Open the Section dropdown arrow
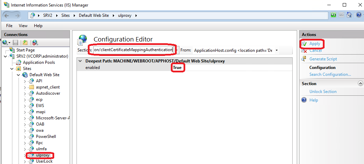The image size is (364, 164). 177,50
